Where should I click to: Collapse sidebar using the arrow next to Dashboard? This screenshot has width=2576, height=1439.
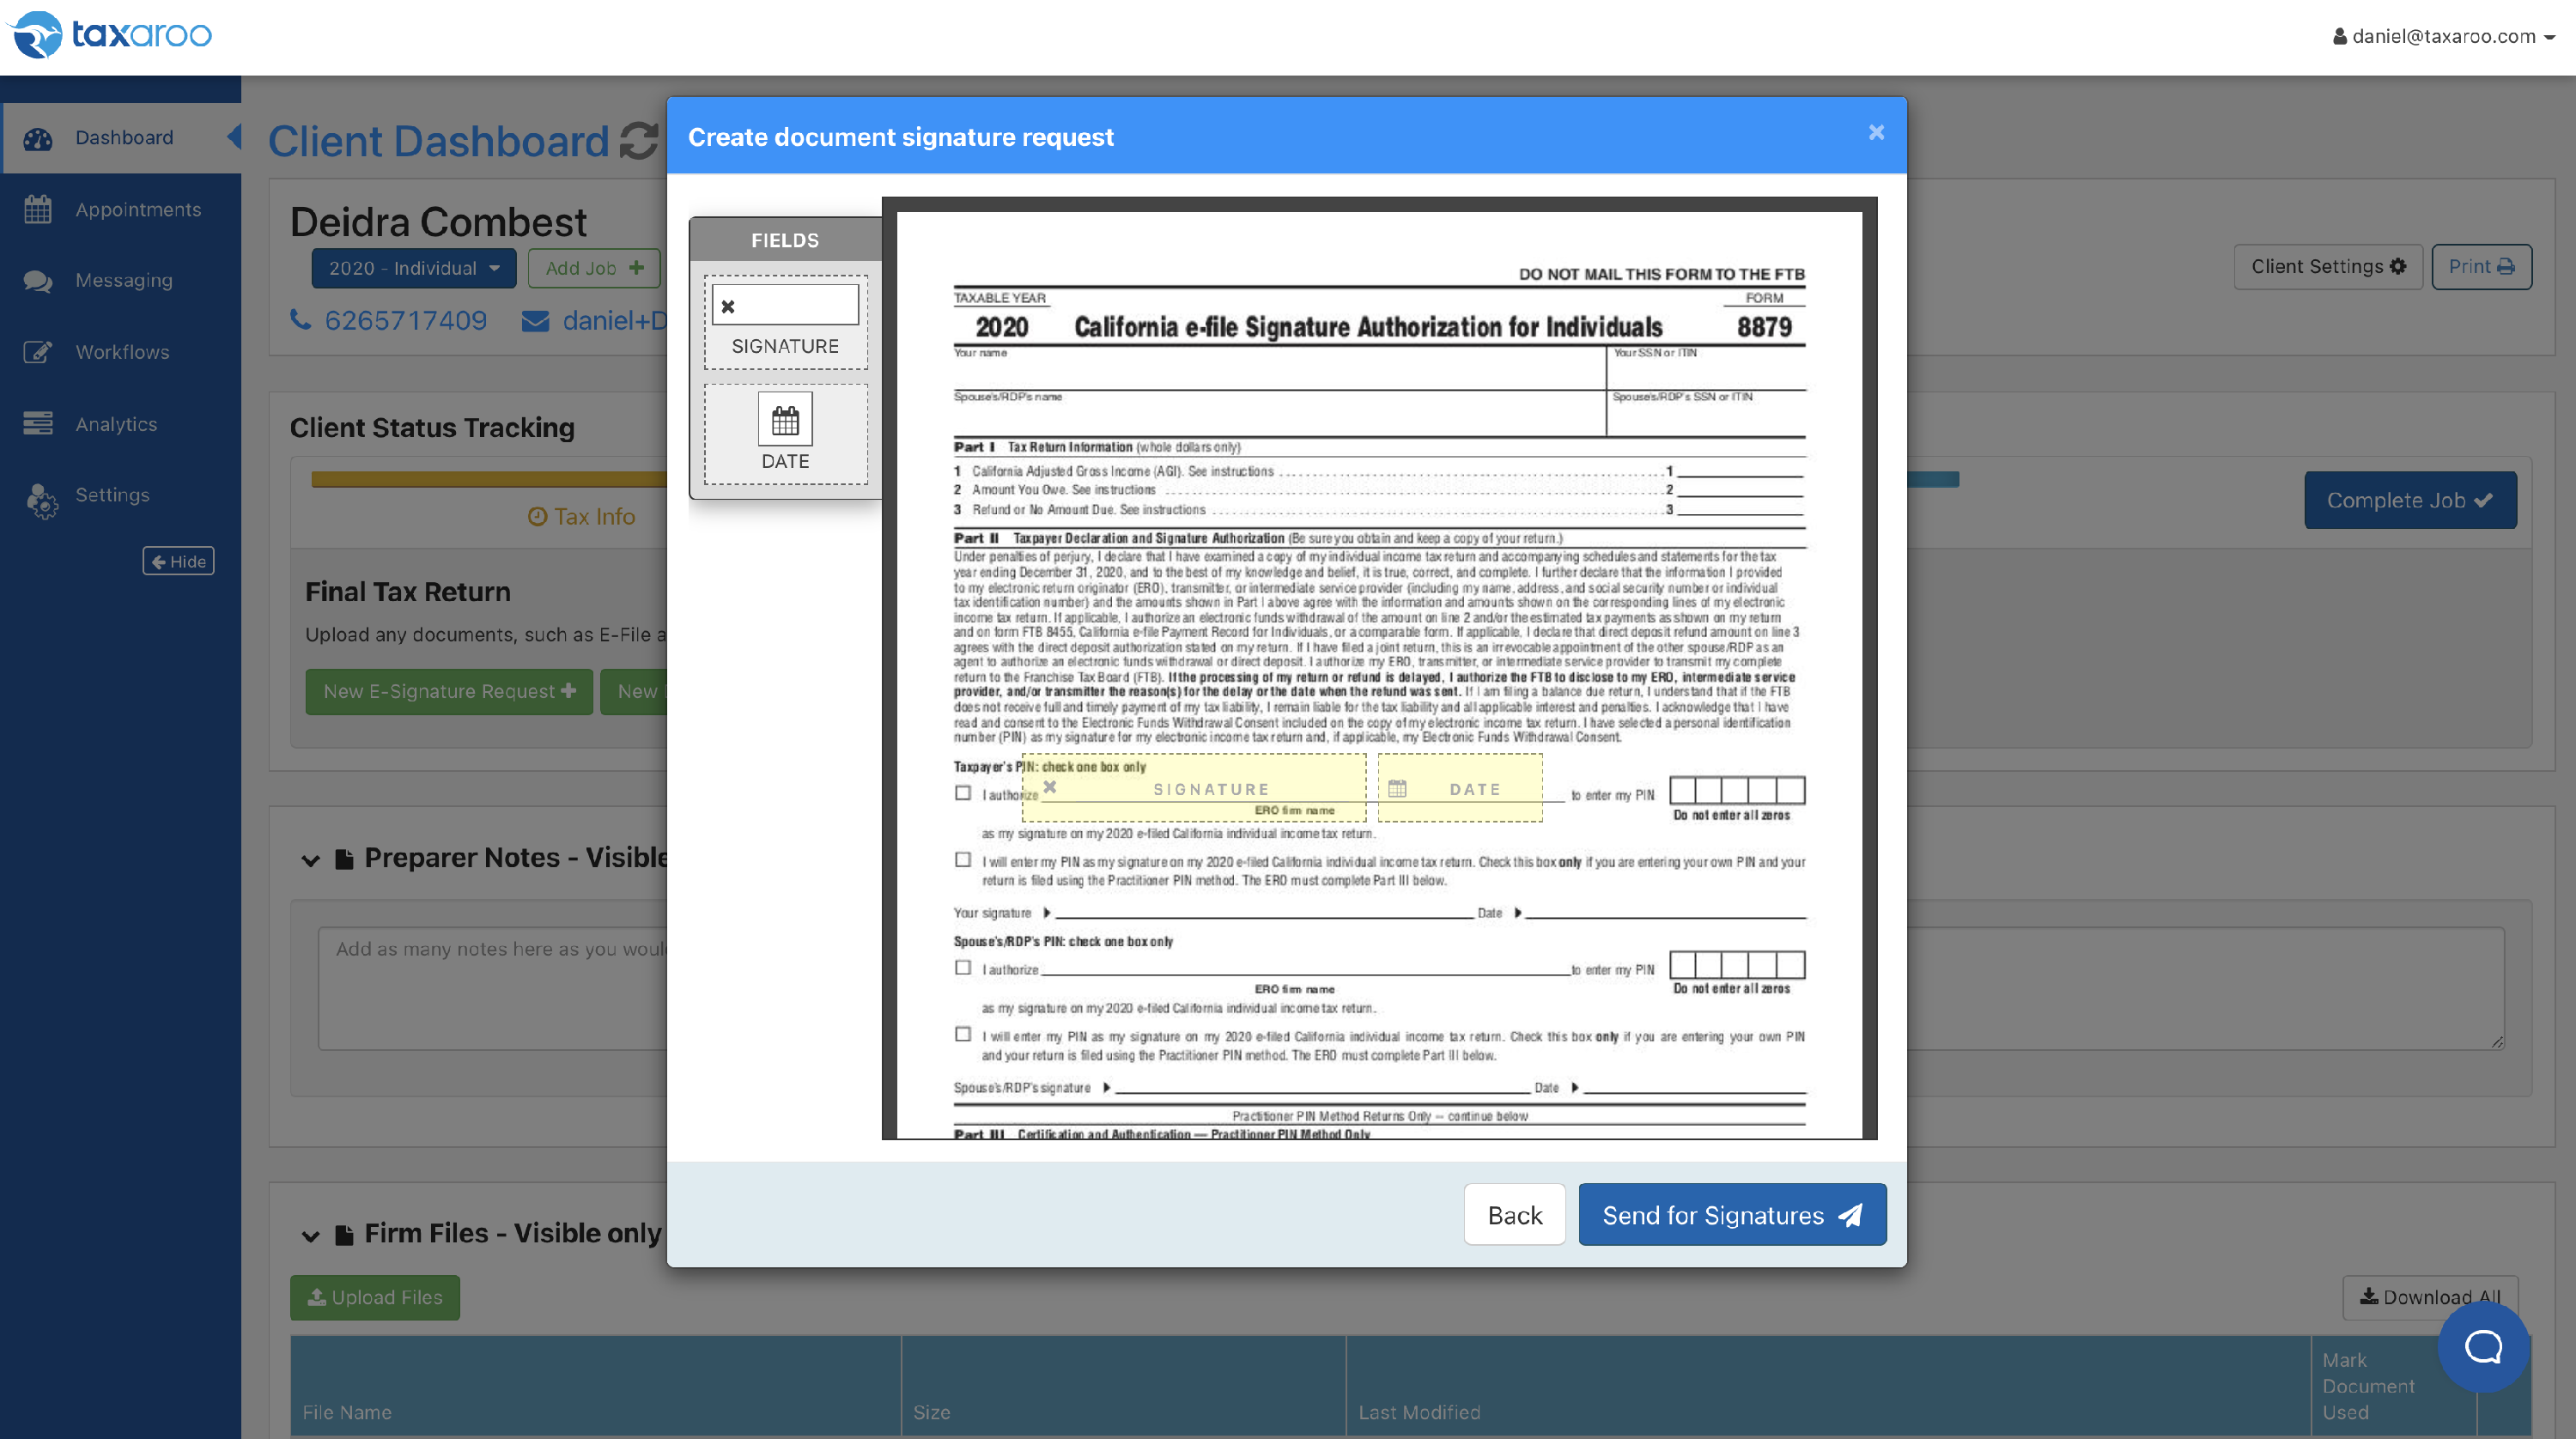(x=234, y=136)
